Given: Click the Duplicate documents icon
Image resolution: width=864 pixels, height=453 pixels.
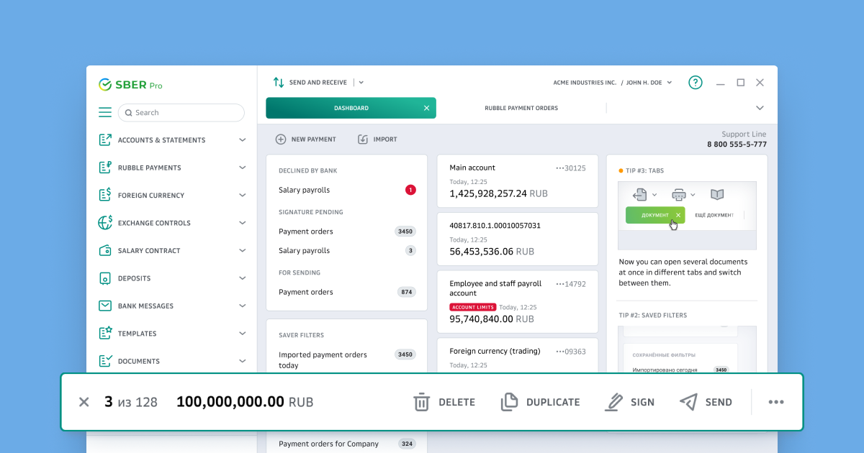Looking at the screenshot, I should tap(509, 402).
